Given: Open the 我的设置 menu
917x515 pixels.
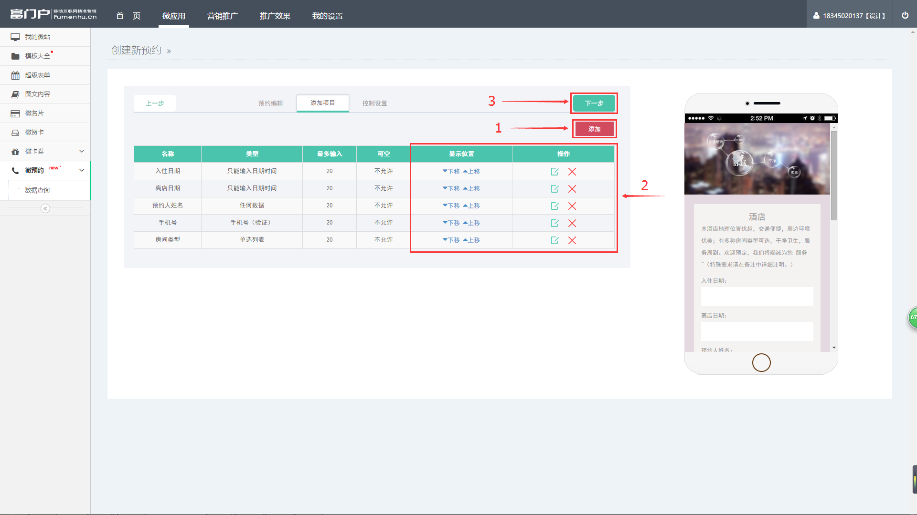Looking at the screenshot, I should pos(328,16).
